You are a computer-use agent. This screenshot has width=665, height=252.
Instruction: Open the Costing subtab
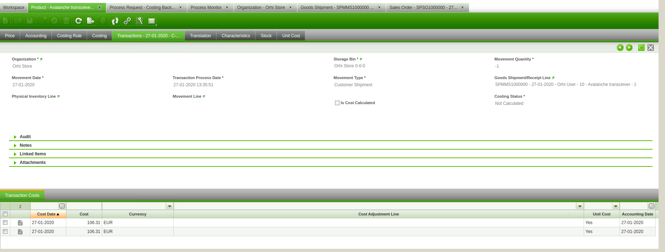(x=99, y=36)
